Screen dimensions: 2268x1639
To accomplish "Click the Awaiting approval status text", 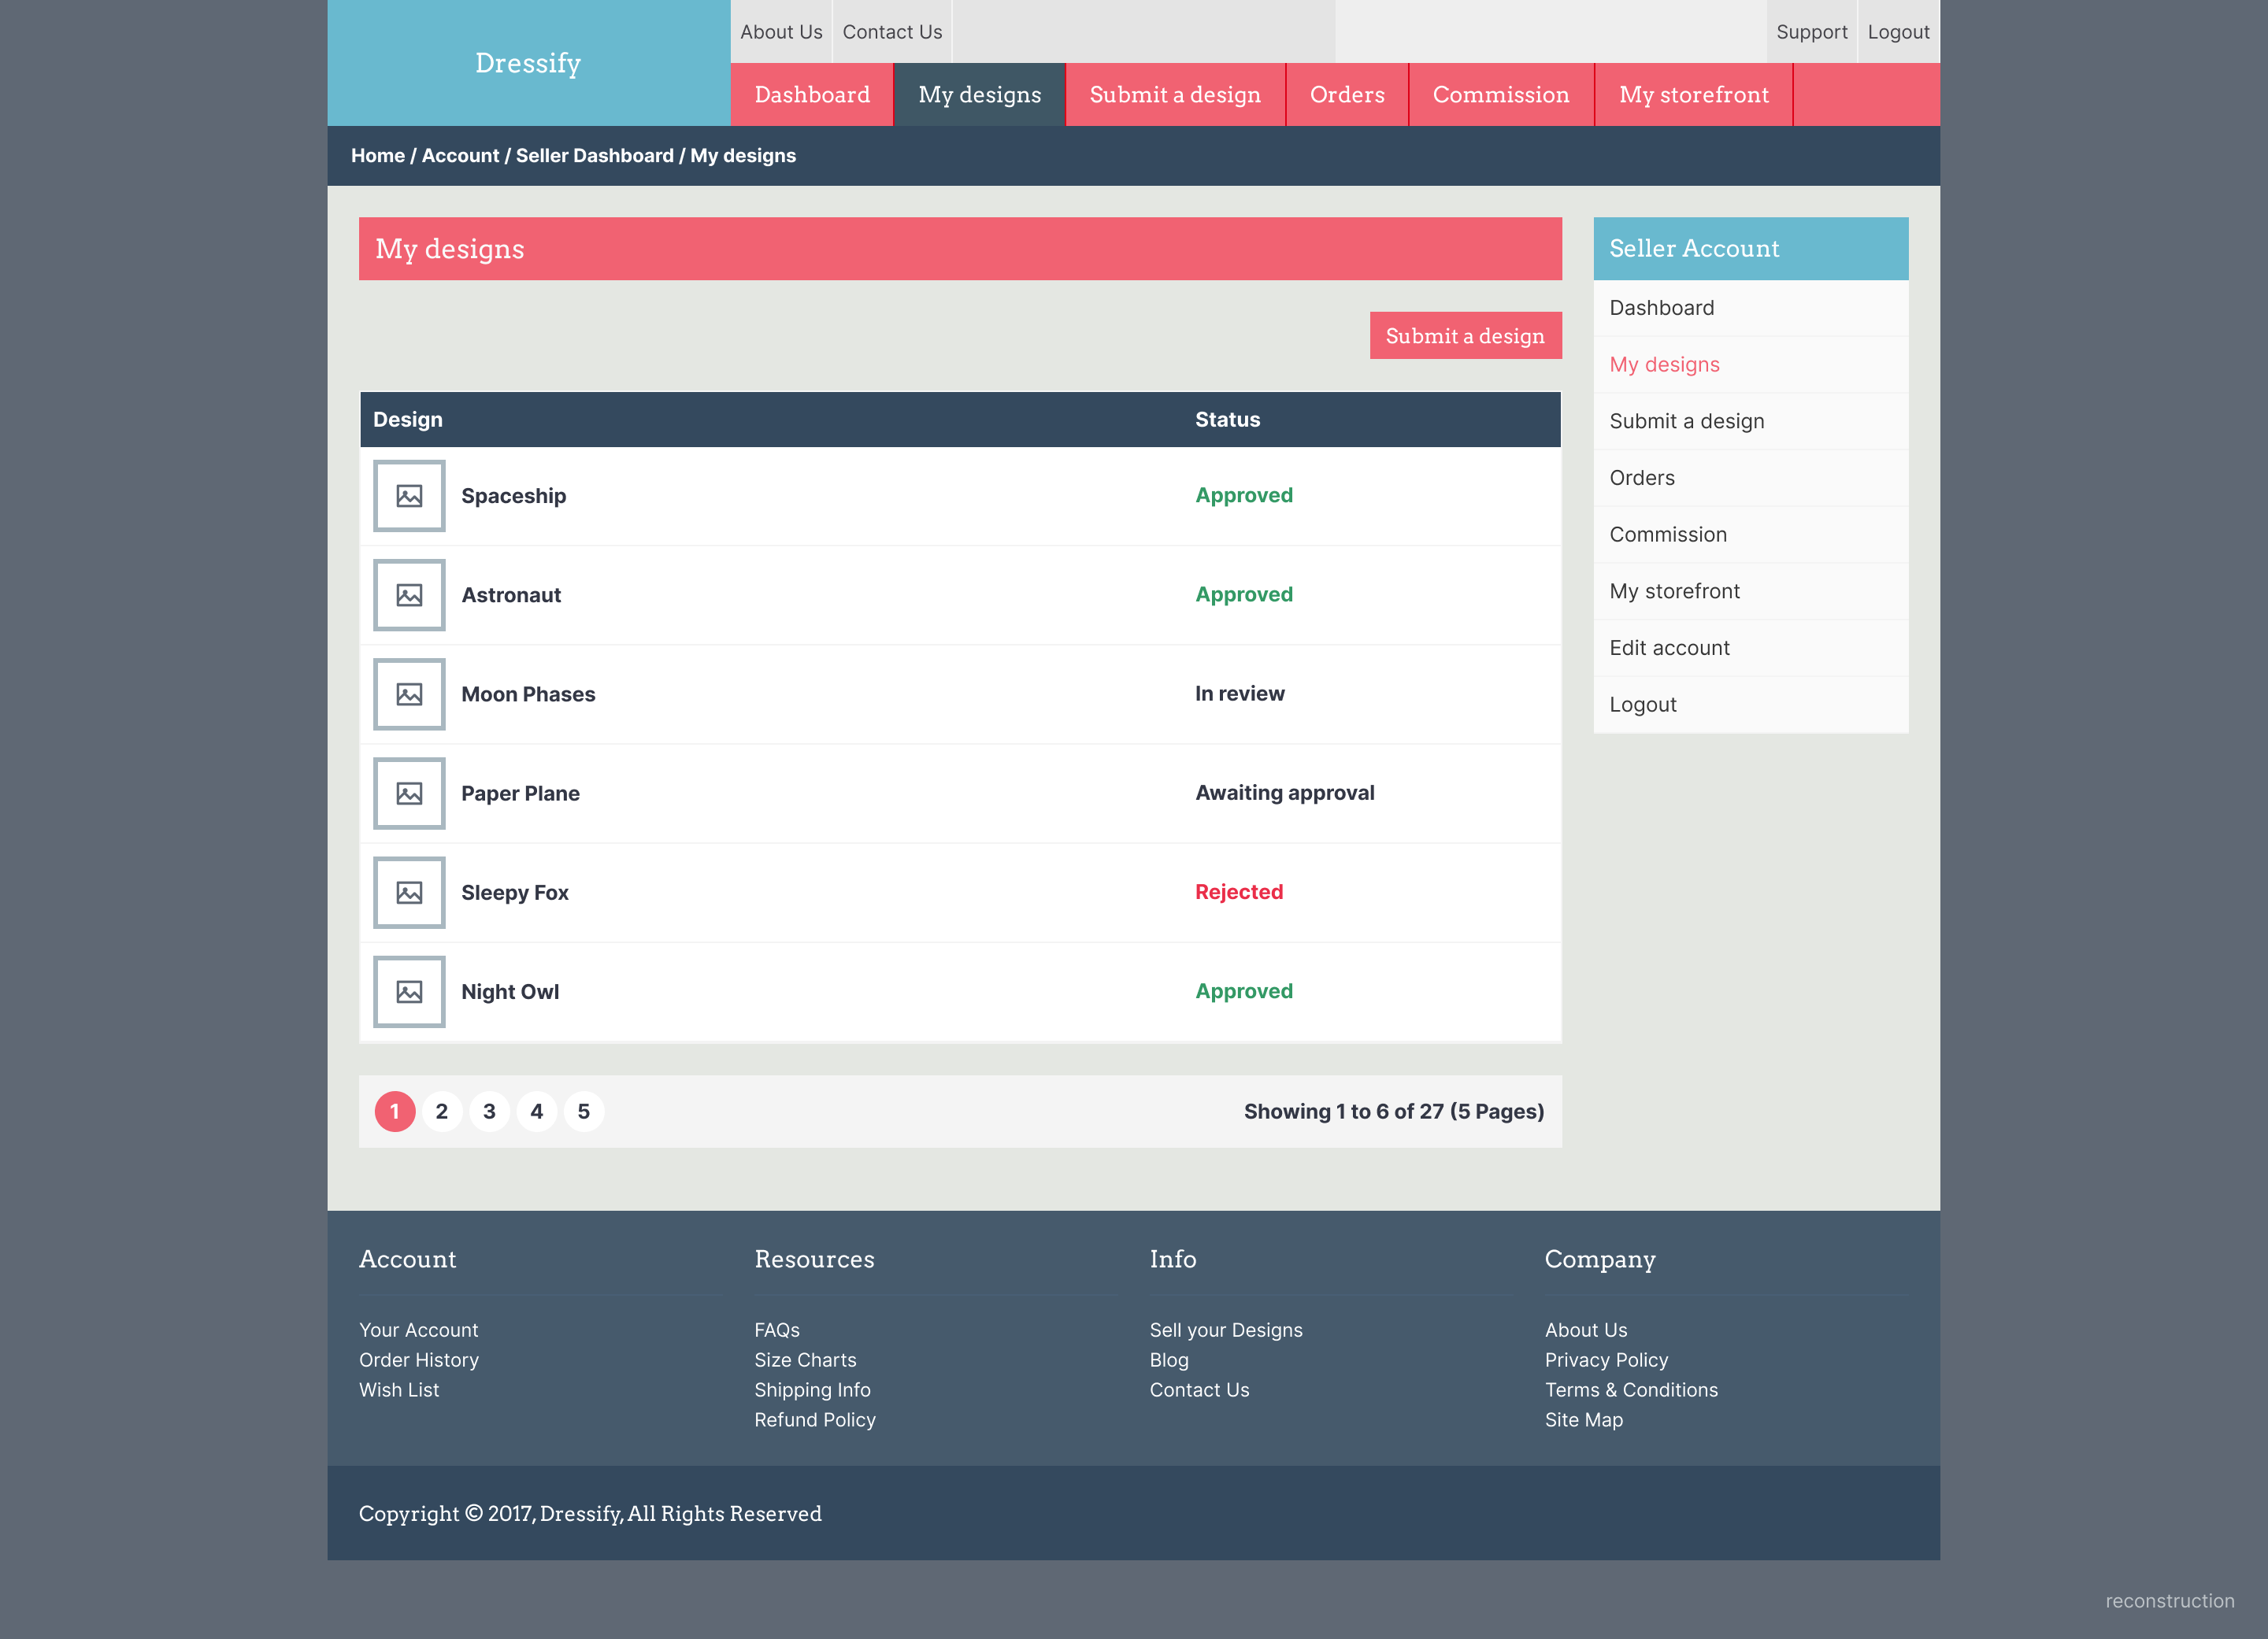I will coord(1285,793).
